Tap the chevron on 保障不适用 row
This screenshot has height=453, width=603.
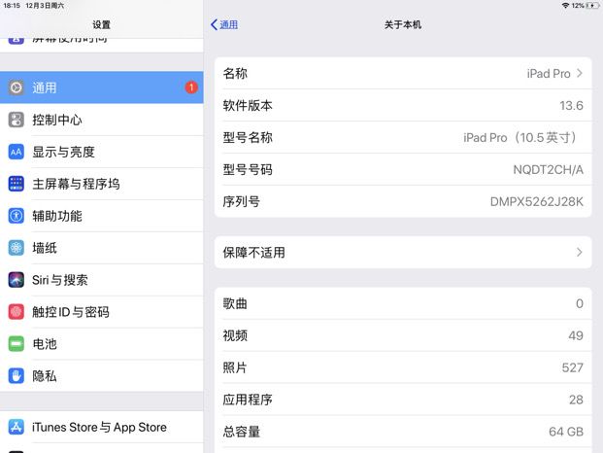point(579,253)
